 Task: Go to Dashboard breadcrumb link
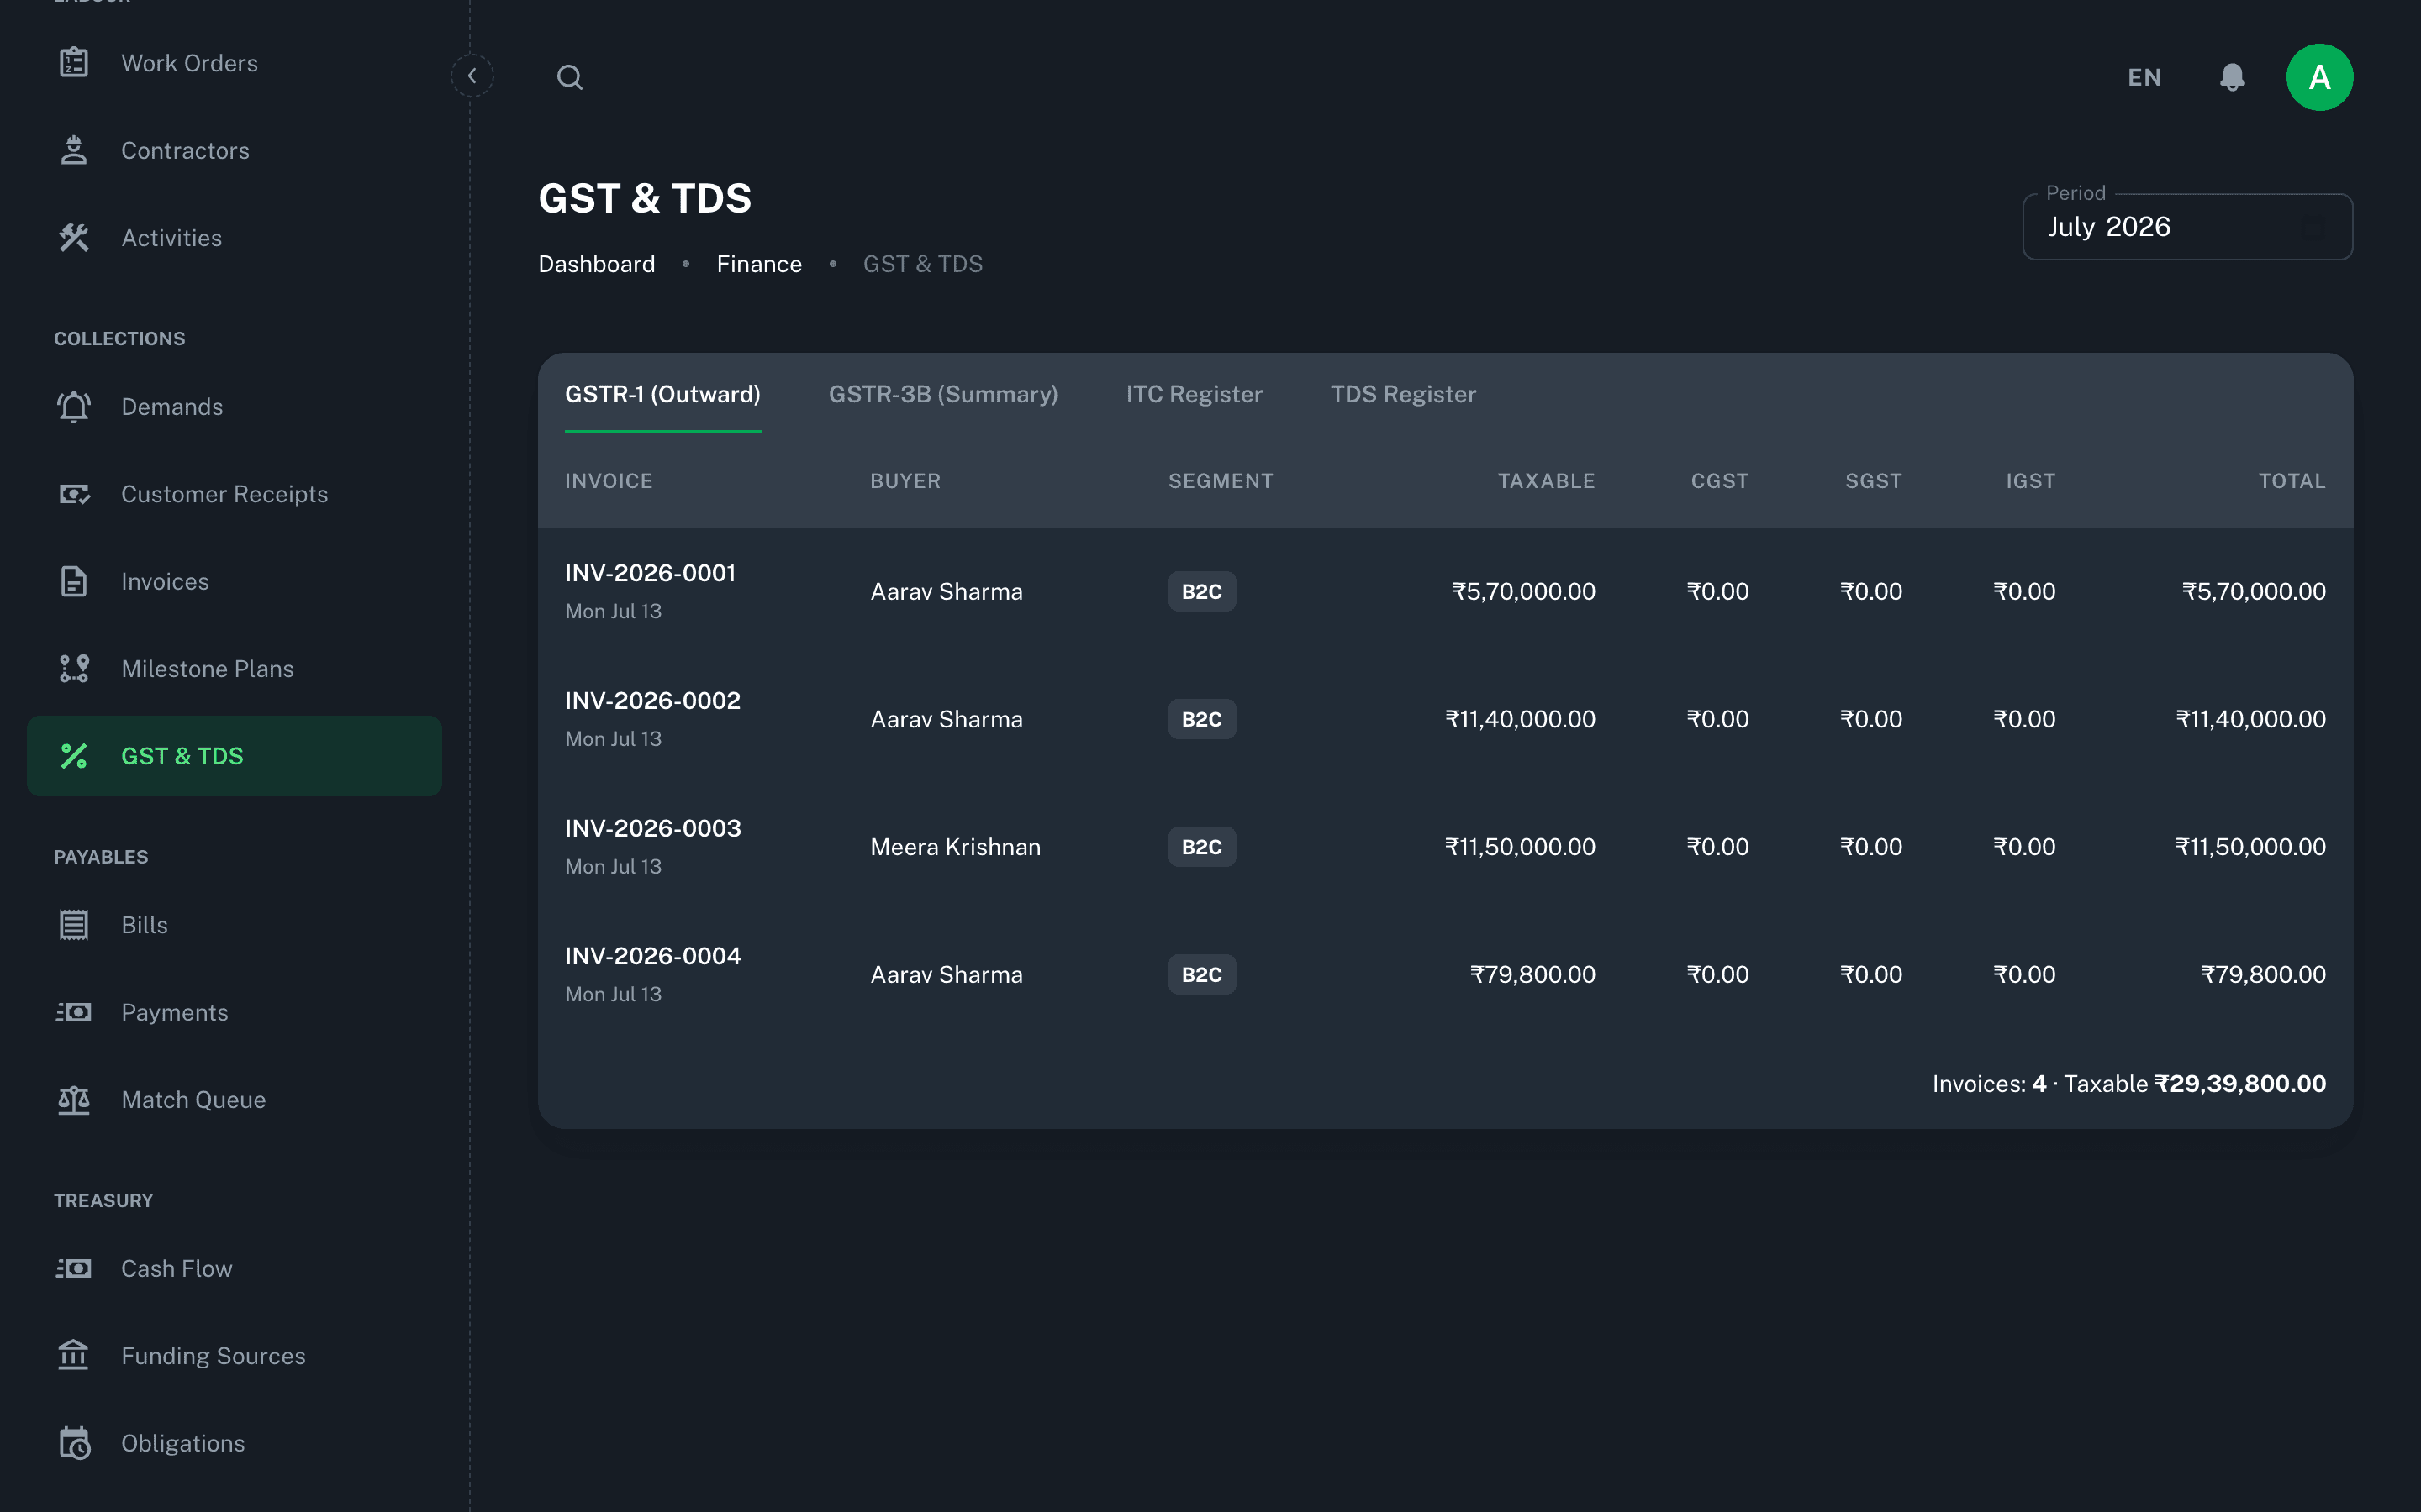[596, 264]
